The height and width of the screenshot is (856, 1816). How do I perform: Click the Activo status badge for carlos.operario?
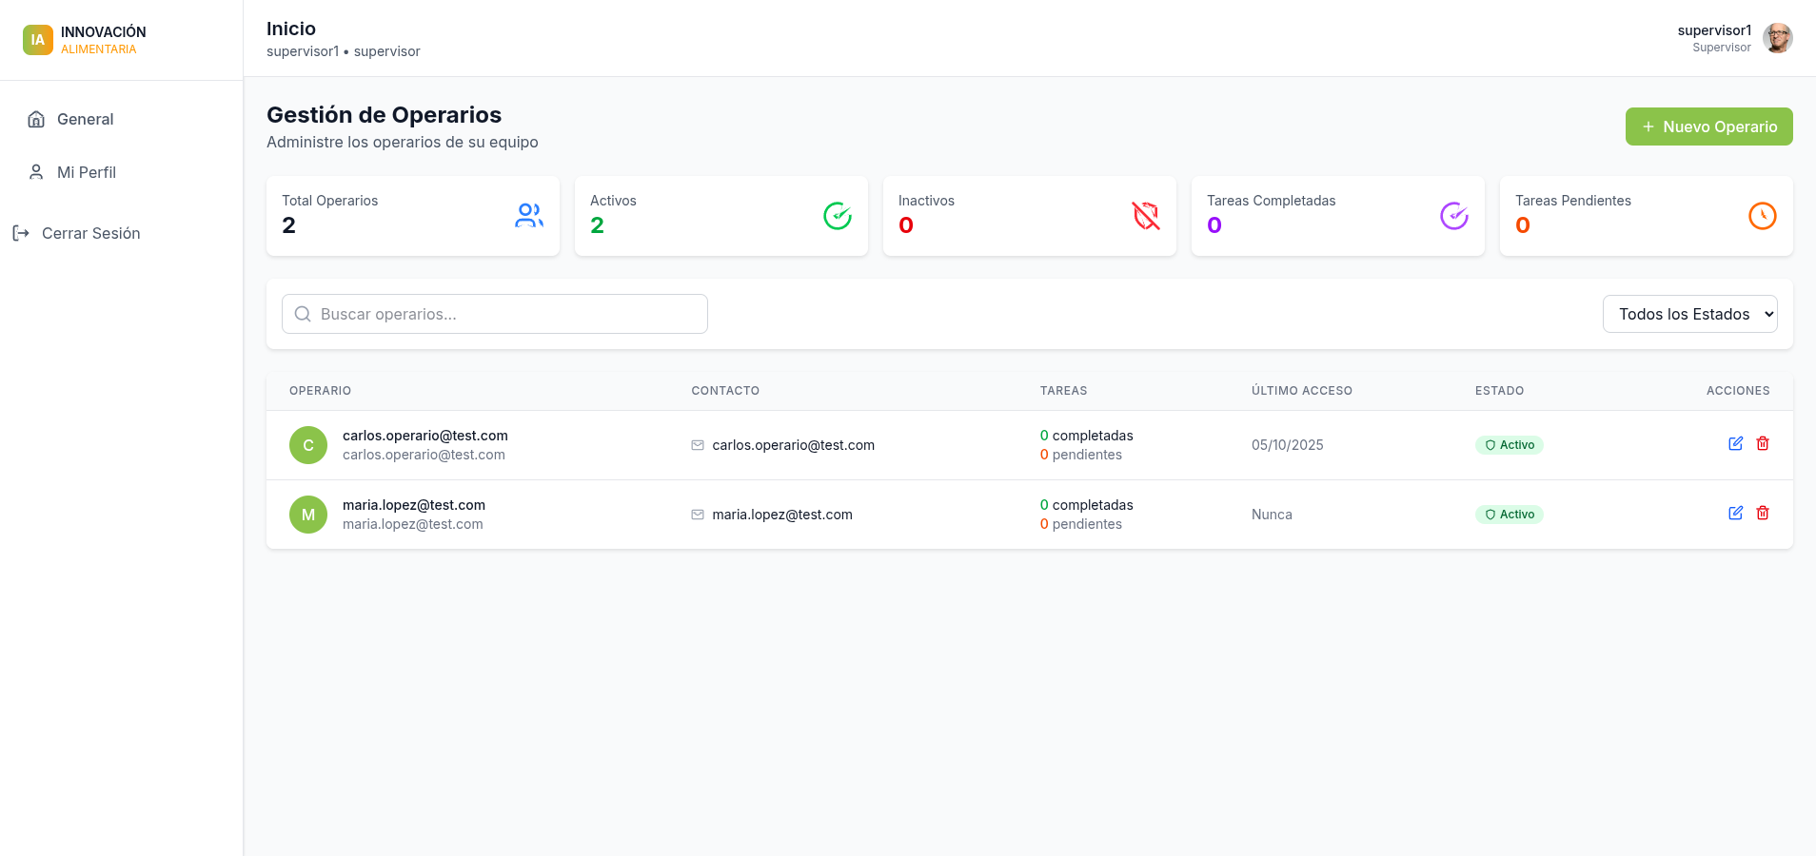tap(1509, 445)
